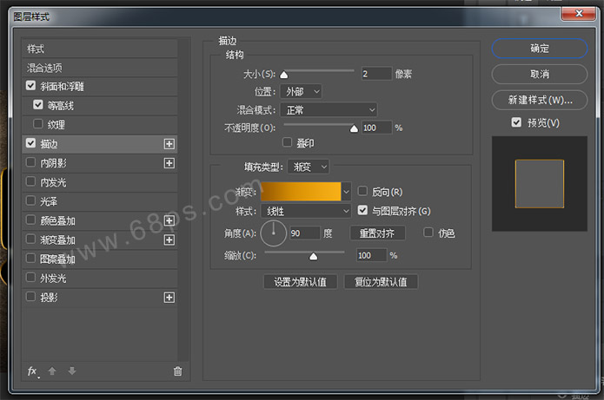604x400 pixels.
Task: Select the 内发光 row label
Action: coord(53,182)
